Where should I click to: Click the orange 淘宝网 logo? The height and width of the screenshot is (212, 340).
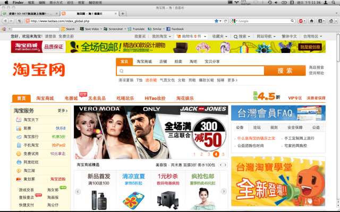tap(39, 69)
